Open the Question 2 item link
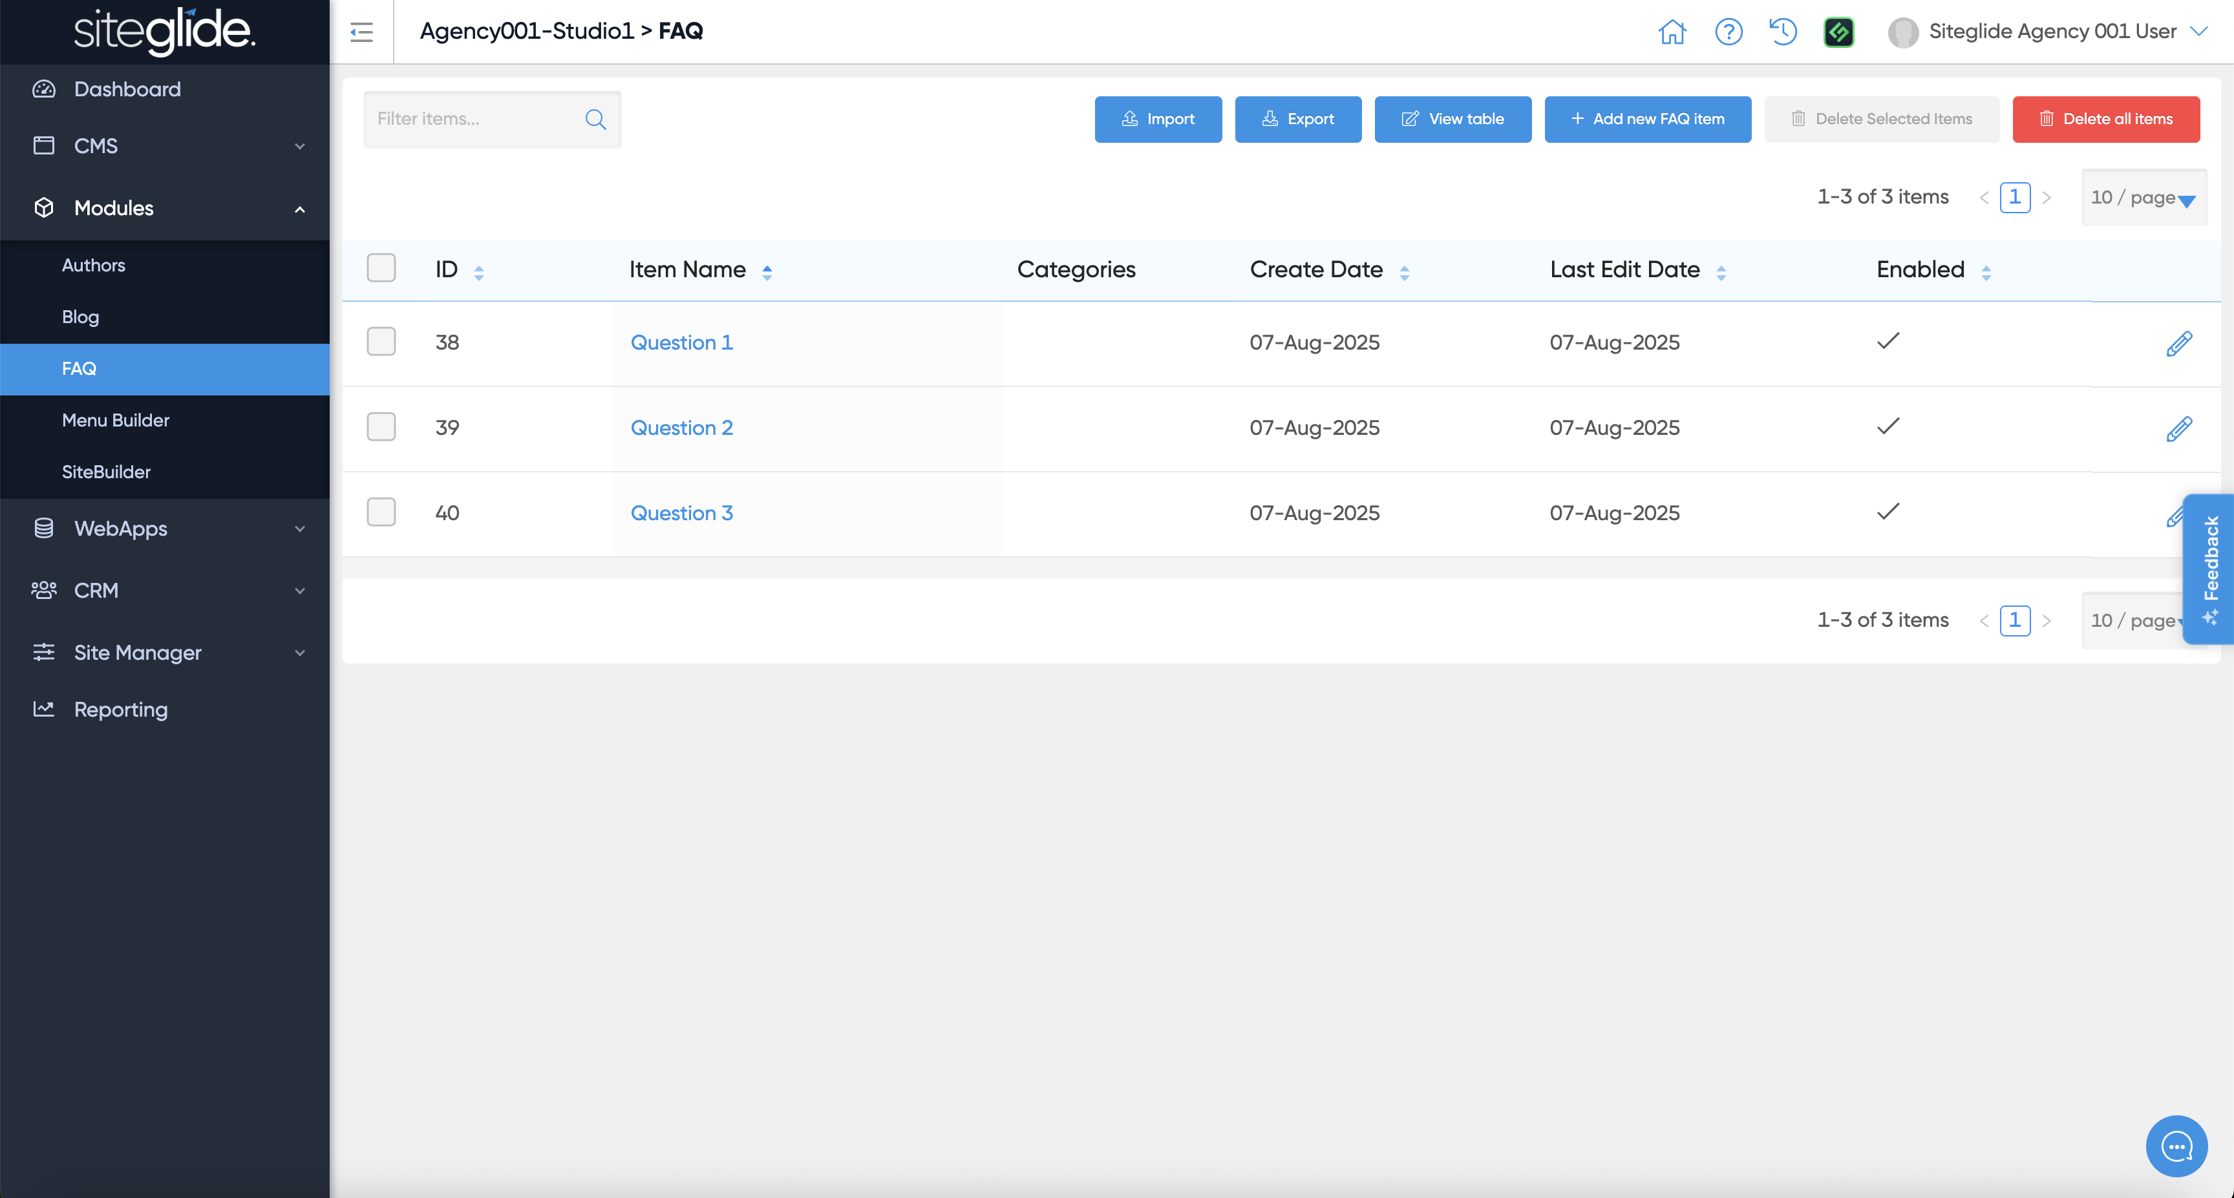The image size is (2234, 1198). click(681, 427)
